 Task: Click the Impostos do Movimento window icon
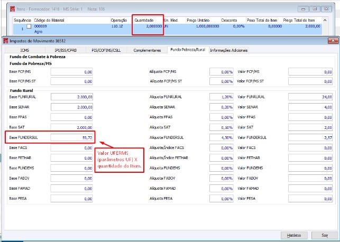pyautogui.click(x=5, y=41)
